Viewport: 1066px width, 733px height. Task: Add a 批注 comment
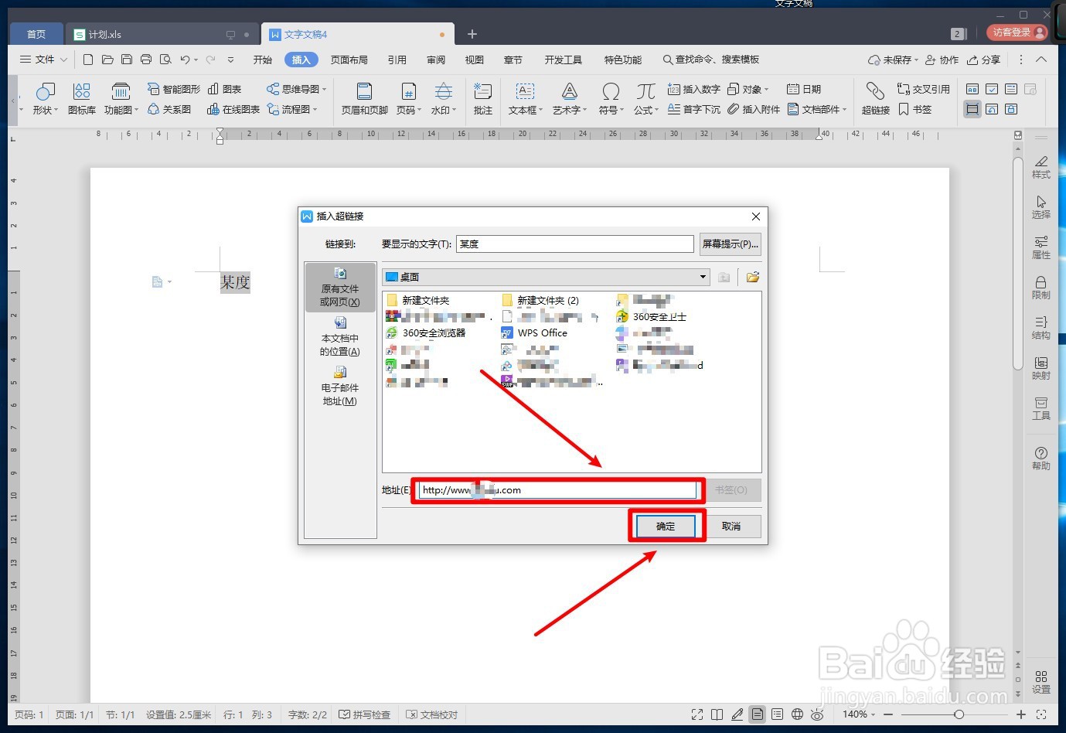point(483,99)
